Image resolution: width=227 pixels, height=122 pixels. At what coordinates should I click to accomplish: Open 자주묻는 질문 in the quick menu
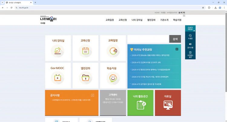(190, 54)
